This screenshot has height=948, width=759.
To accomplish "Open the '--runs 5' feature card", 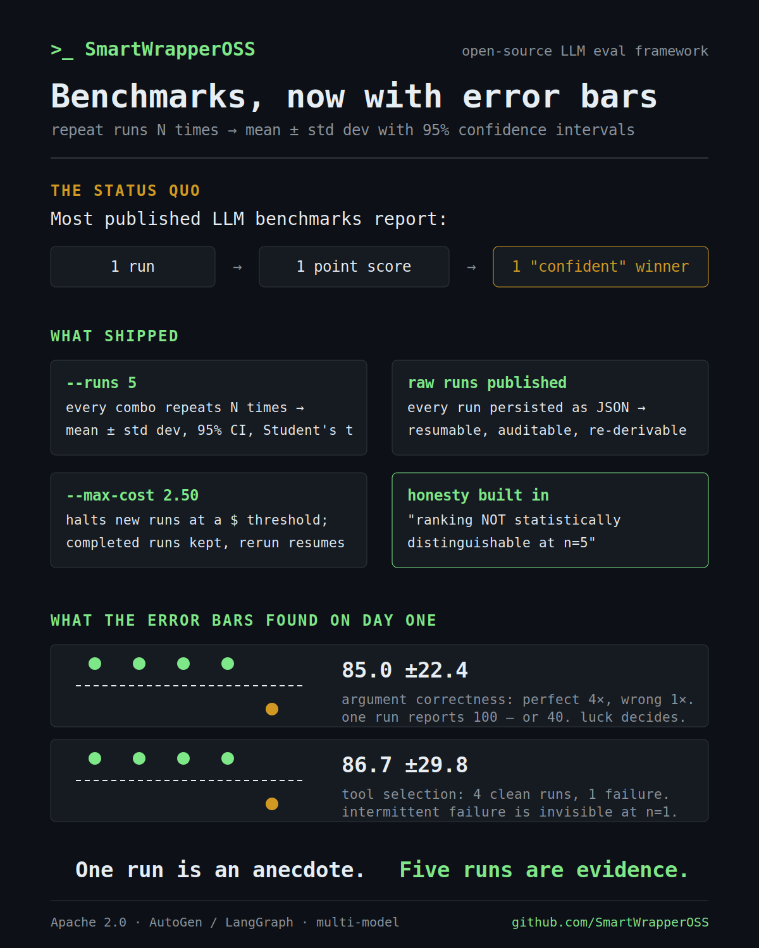I will point(209,408).
